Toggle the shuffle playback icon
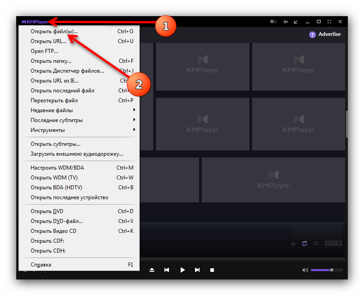The width and height of the screenshot is (364, 297). pyautogui.click(x=316, y=244)
